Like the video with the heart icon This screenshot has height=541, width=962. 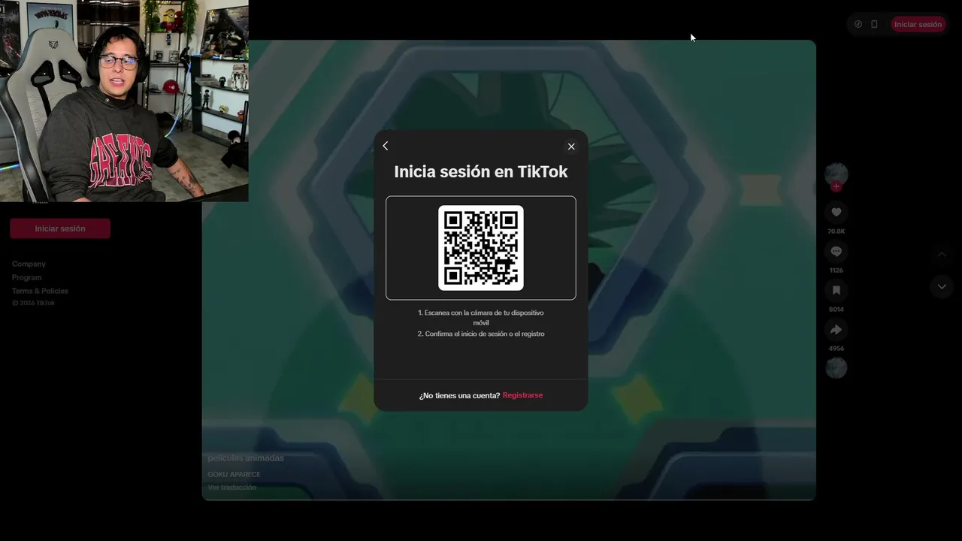coord(836,213)
